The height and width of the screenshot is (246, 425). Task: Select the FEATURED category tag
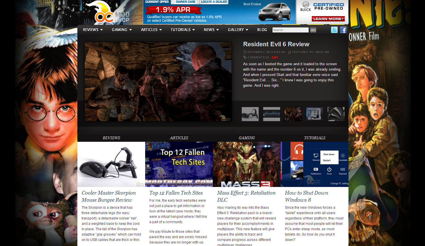point(300,52)
